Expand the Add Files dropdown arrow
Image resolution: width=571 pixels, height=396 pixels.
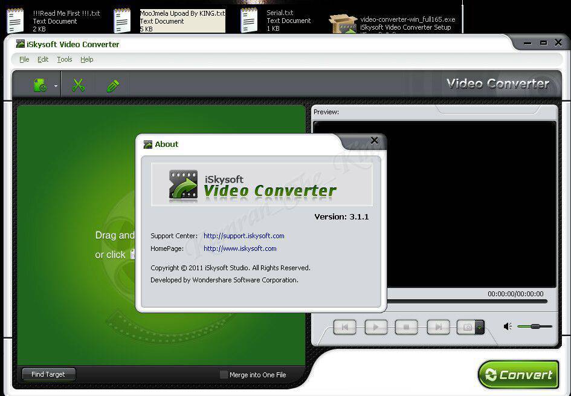[x=56, y=86]
